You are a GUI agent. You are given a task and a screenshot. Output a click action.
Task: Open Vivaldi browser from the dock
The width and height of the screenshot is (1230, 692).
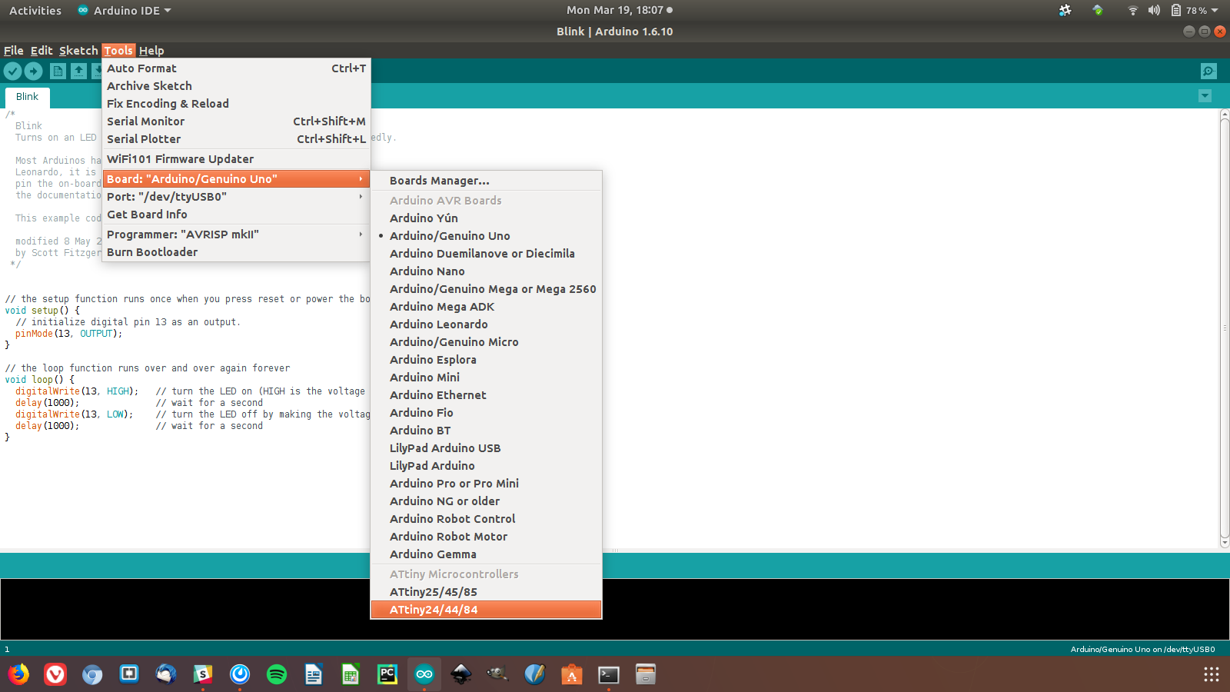pos(55,674)
